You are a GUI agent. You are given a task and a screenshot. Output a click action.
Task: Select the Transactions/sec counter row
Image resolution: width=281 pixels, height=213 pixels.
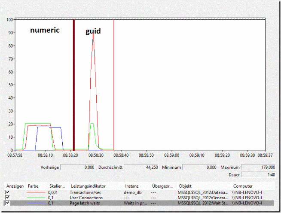(139, 192)
